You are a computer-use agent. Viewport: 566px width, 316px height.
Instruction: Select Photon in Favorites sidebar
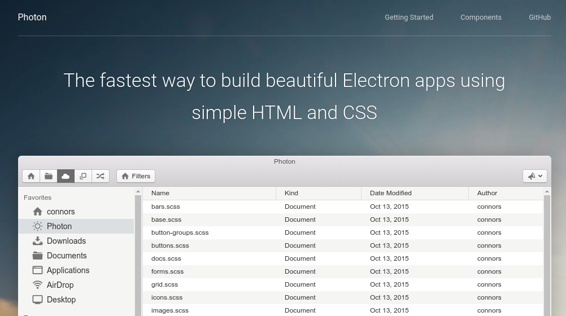[x=76, y=226]
